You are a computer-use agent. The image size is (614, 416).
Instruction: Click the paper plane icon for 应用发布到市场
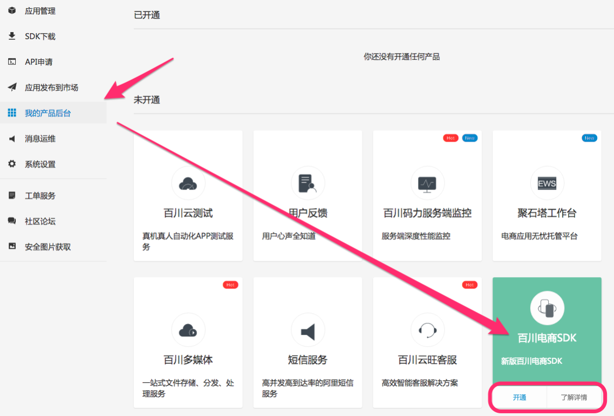pyautogui.click(x=12, y=87)
